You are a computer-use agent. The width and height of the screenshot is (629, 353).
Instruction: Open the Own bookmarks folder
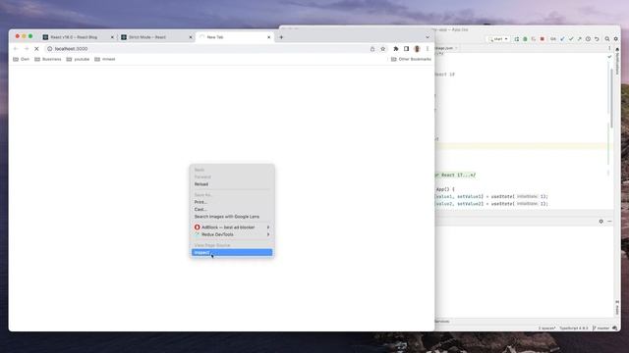pos(22,59)
